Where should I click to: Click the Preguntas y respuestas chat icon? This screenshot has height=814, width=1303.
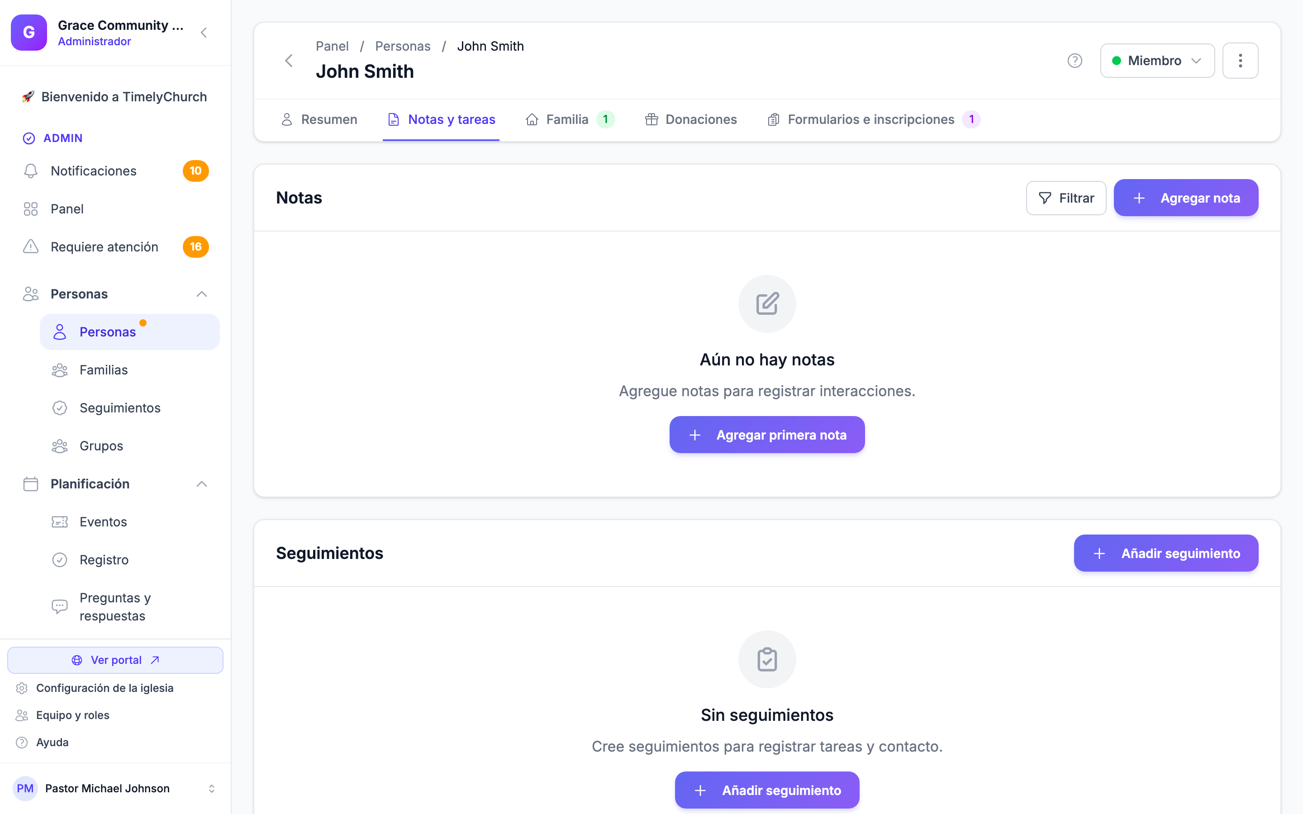60,607
